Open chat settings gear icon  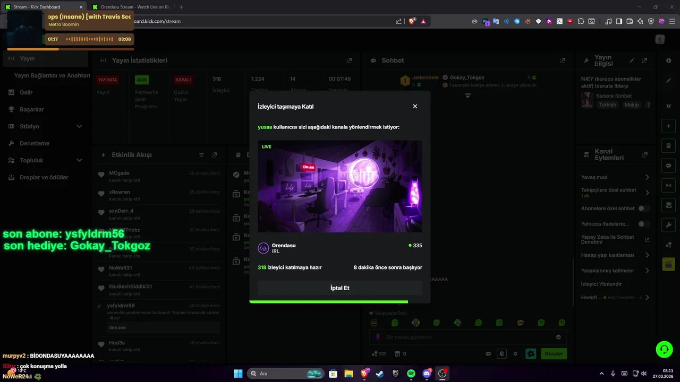(515, 353)
